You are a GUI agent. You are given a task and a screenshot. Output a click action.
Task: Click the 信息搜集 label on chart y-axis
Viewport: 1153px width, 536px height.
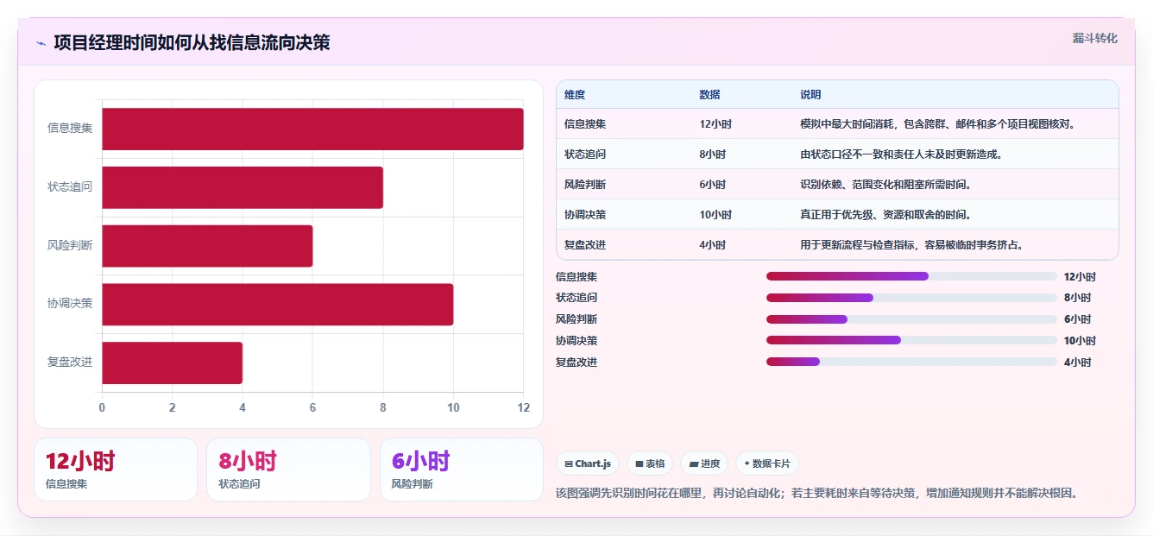coord(70,129)
